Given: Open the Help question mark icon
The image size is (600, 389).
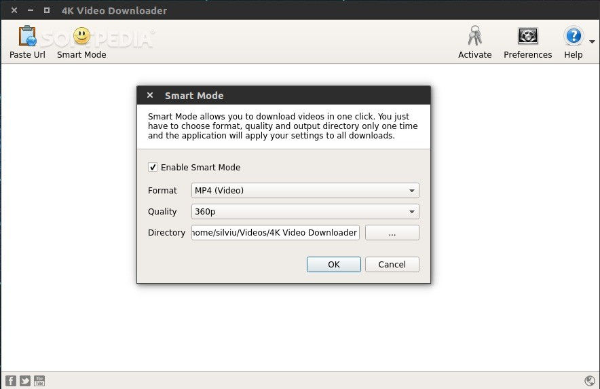Looking at the screenshot, I should click(574, 36).
